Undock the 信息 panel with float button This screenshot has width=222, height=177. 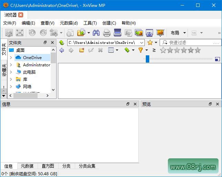click(128, 104)
